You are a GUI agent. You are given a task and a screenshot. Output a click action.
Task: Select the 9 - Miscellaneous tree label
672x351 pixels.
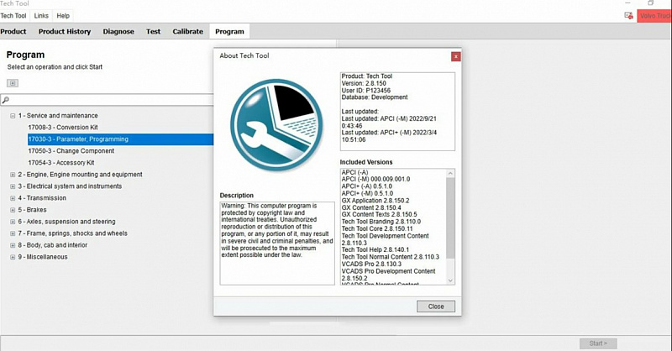pos(43,257)
